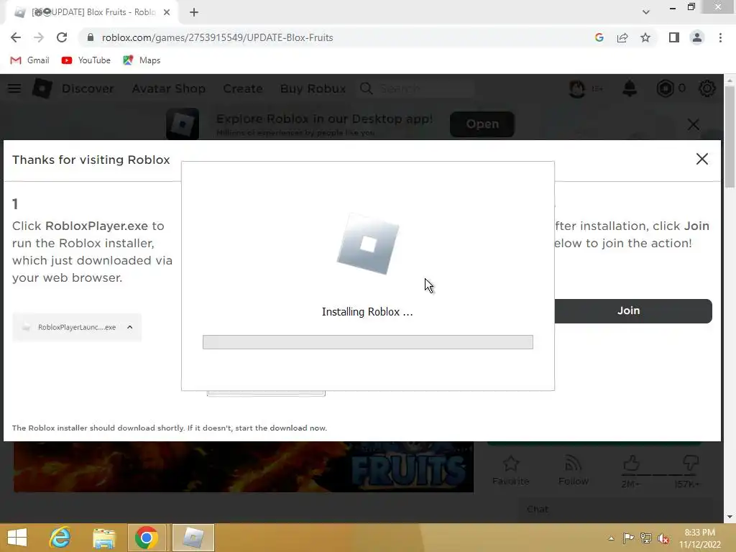Open the Maps bookmark
Screen dimensions: 736x552
[x=142, y=60]
